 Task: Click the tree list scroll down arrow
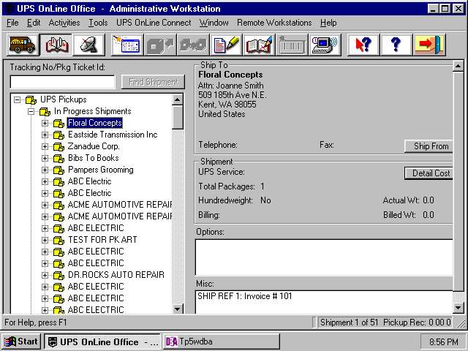[x=177, y=309]
